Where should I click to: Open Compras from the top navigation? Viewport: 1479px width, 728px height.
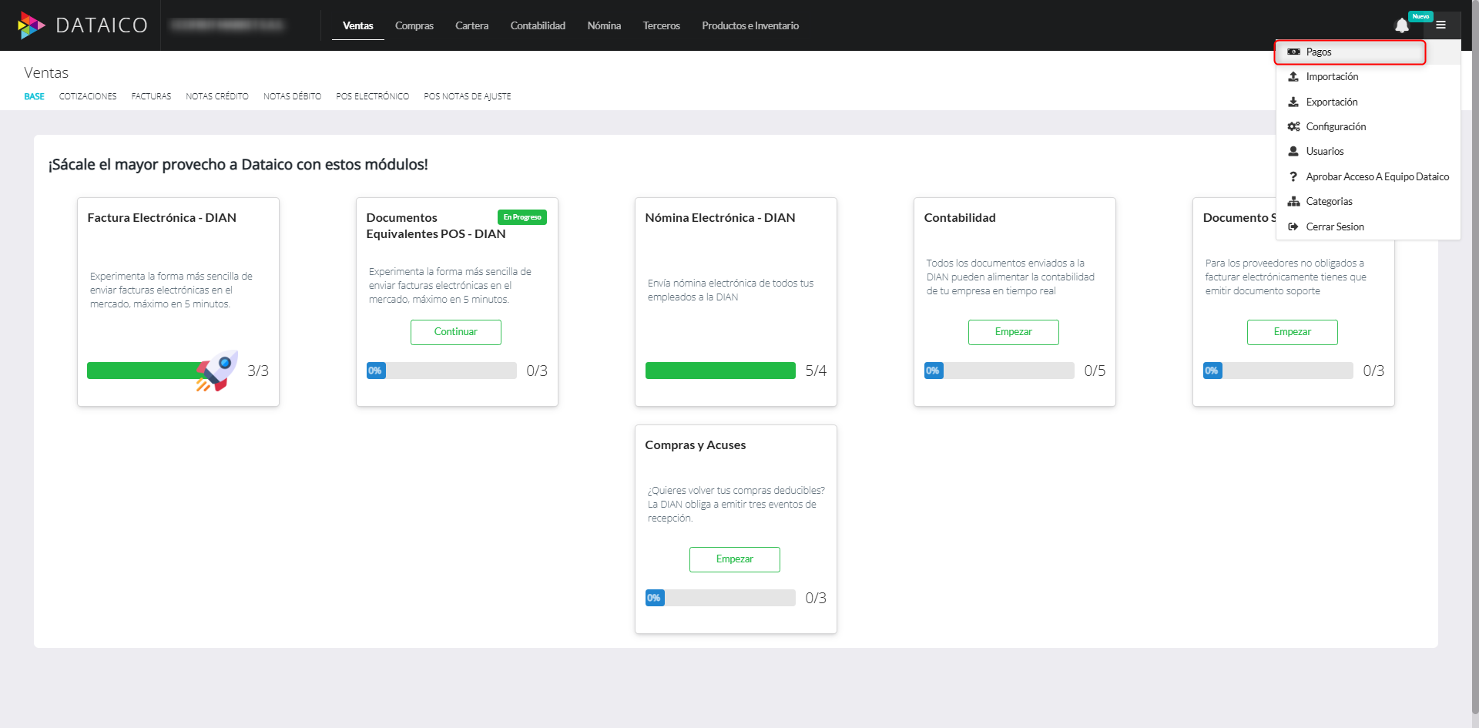click(x=414, y=25)
